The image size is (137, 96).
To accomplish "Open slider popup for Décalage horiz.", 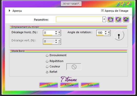I will pyautogui.click(x=59, y=32).
